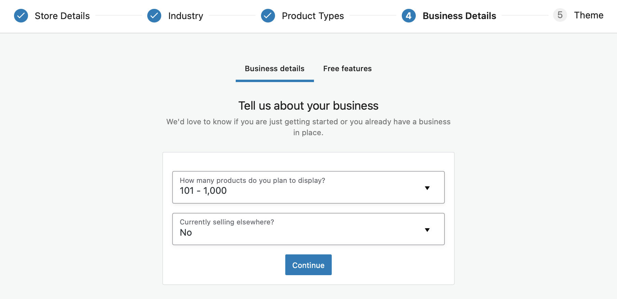Jump to the Product Types step label
The image size is (617, 299).
click(x=313, y=16)
